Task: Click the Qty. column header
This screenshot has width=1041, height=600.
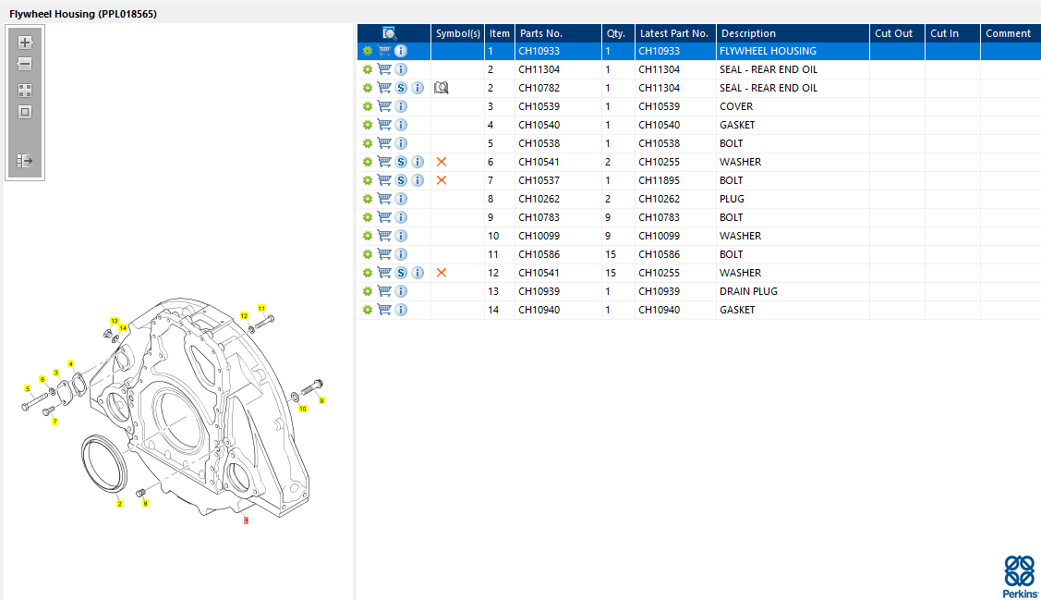Action: [x=615, y=33]
